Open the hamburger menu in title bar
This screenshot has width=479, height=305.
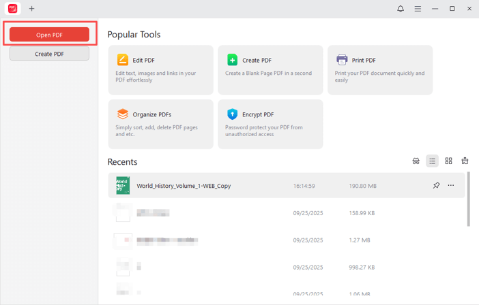[418, 9]
